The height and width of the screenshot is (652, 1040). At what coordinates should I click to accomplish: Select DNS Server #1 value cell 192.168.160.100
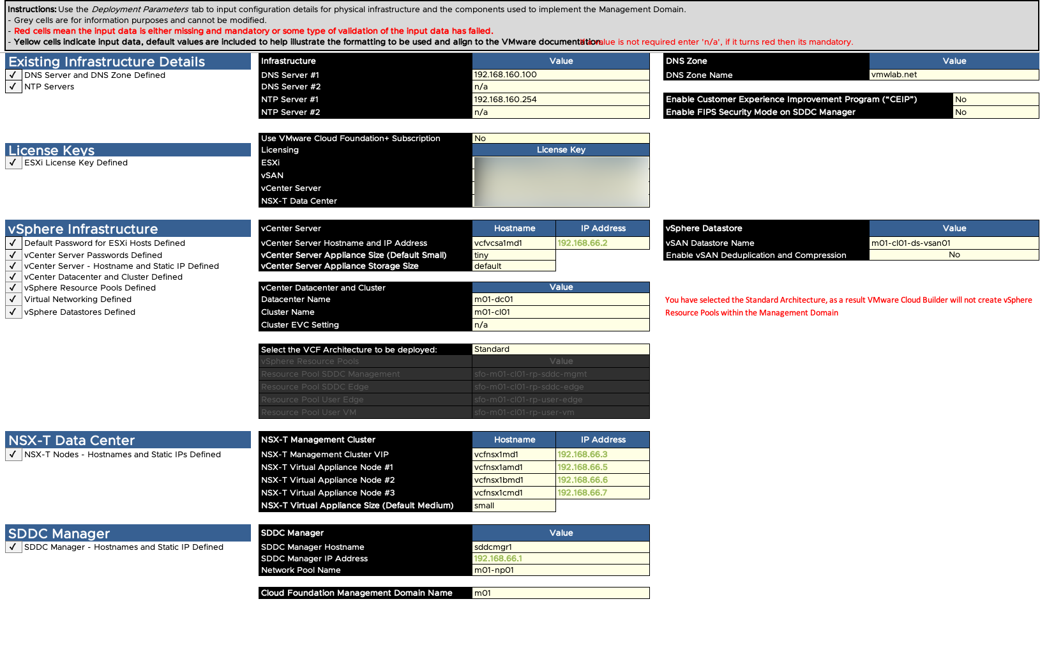click(x=561, y=75)
